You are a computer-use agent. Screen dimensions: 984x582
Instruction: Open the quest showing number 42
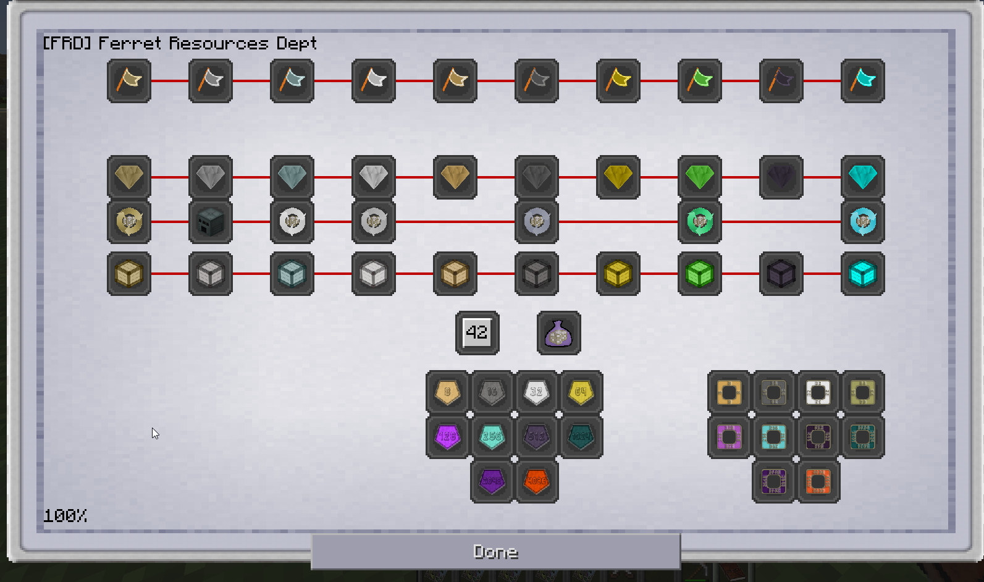click(x=477, y=333)
